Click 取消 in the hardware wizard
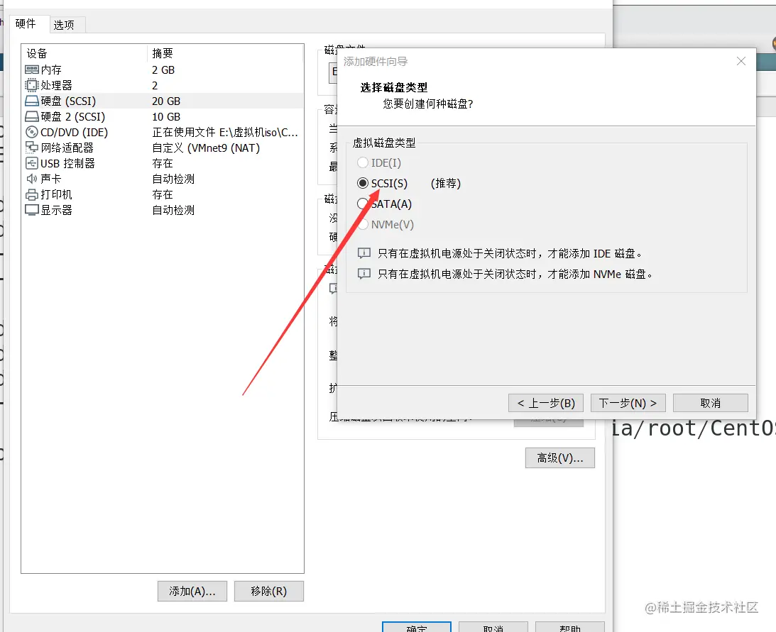The width and height of the screenshot is (776, 632). click(x=711, y=403)
